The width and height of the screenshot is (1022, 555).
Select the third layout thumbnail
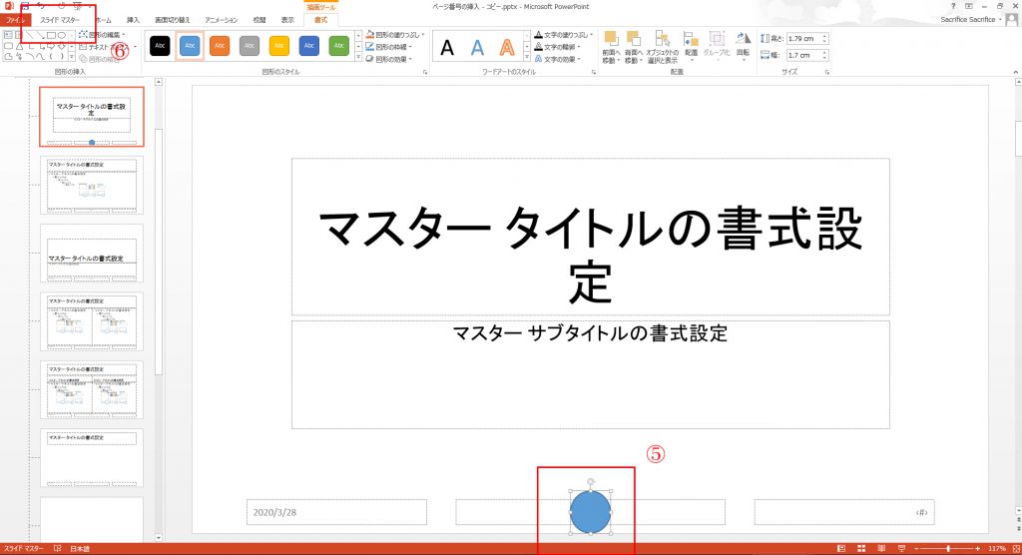[91, 253]
